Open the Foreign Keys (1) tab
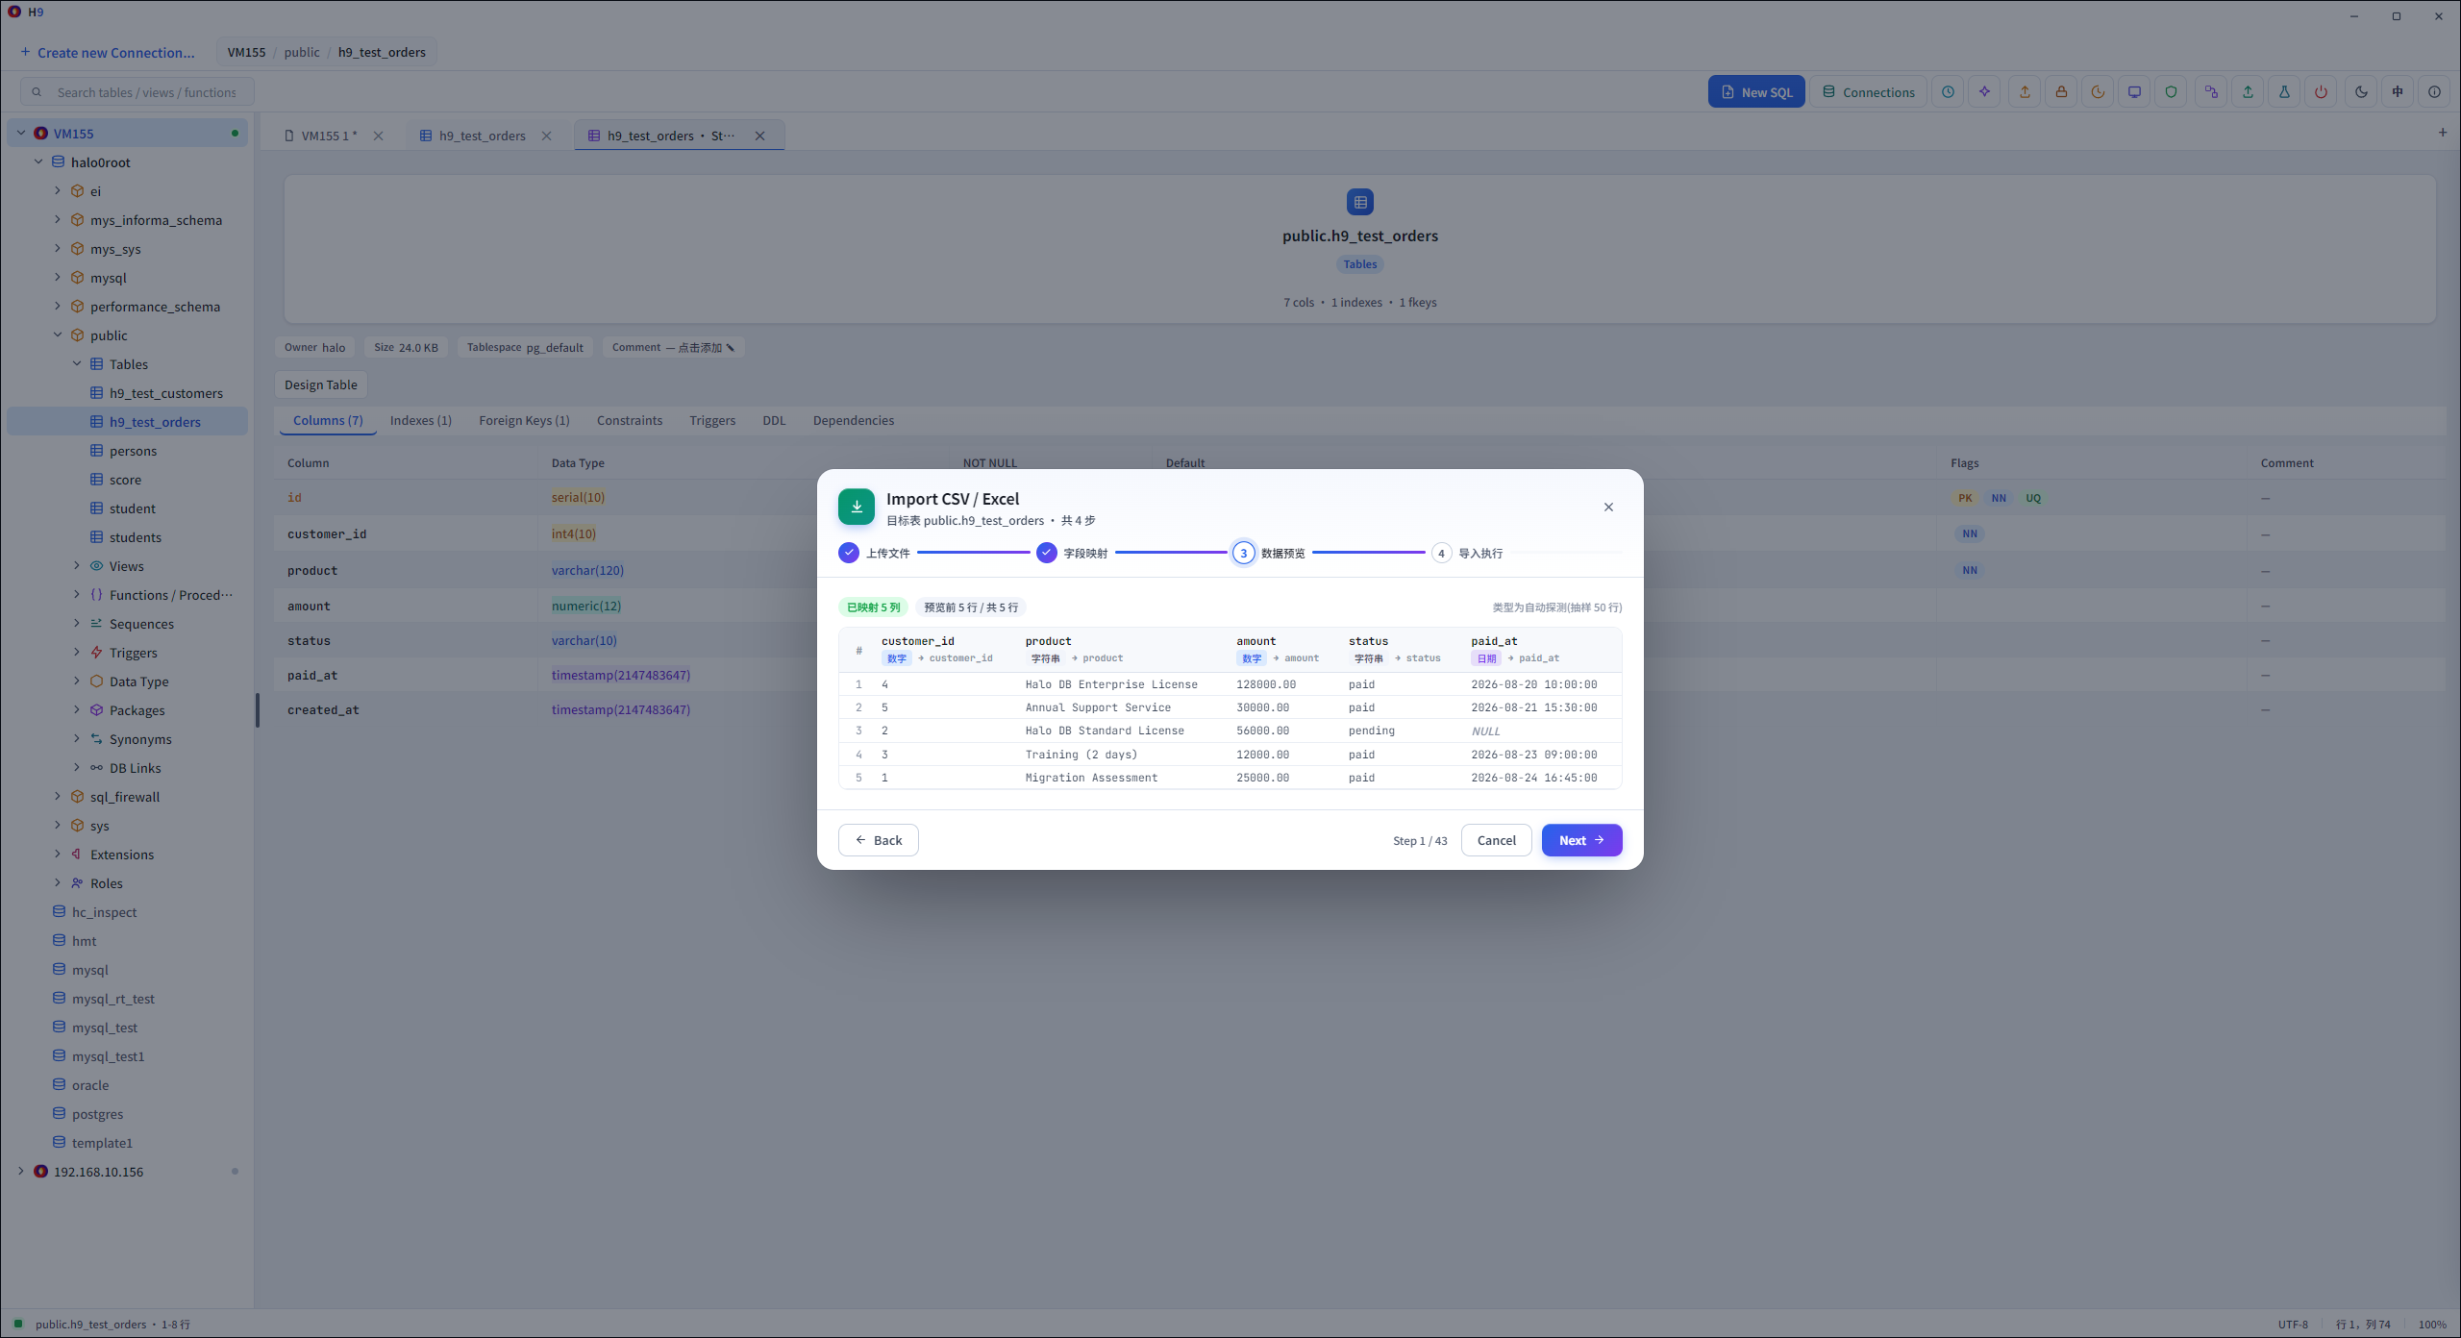Screen dimensions: 2461x1338 [524, 421]
